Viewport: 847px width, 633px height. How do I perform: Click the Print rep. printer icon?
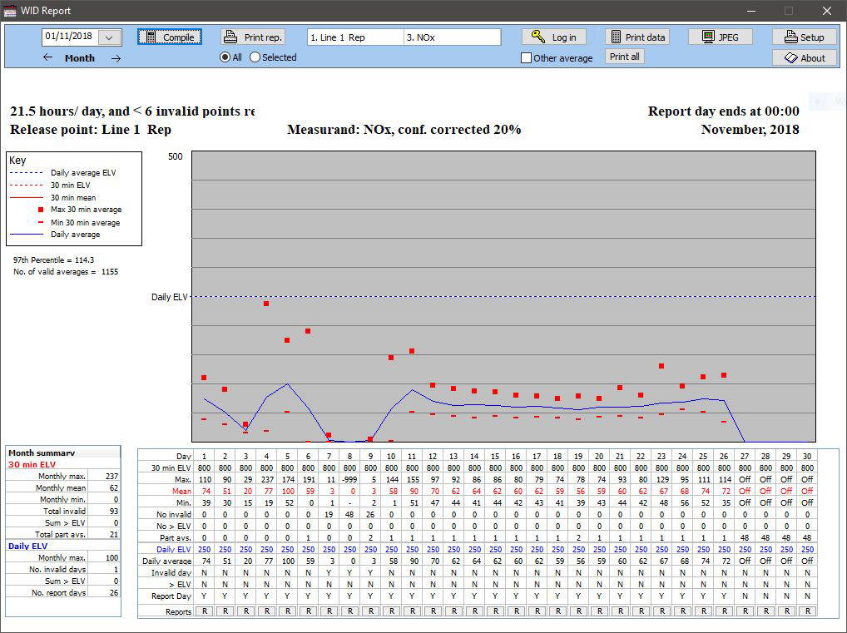pos(232,37)
